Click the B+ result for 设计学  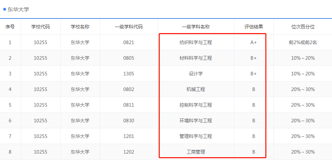(254, 74)
